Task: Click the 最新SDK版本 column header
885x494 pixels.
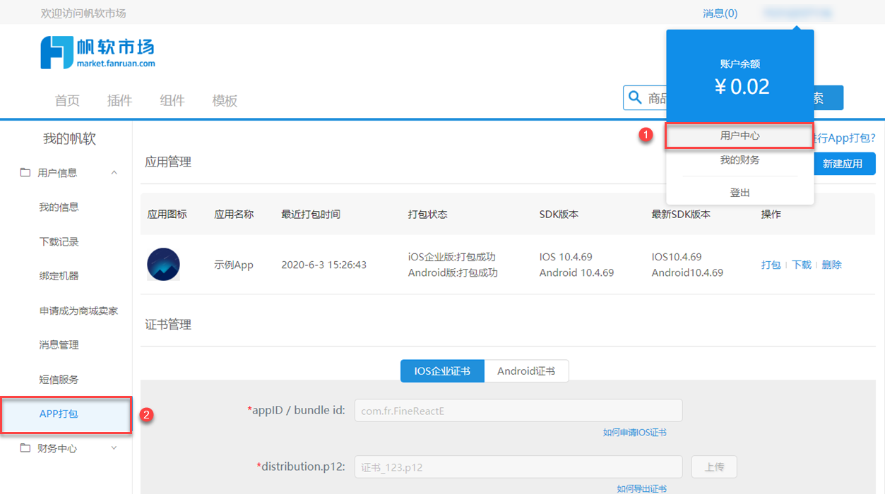Action: click(681, 214)
